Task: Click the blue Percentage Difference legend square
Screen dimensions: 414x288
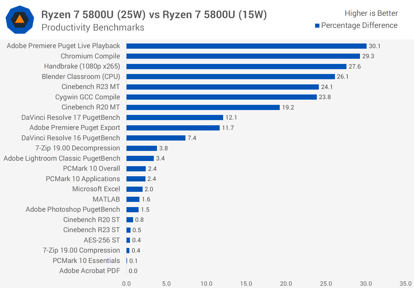Action: pyautogui.click(x=317, y=26)
